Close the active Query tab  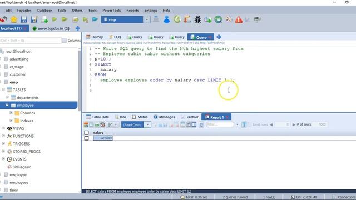pyautogui.click(x=210, y=37)
